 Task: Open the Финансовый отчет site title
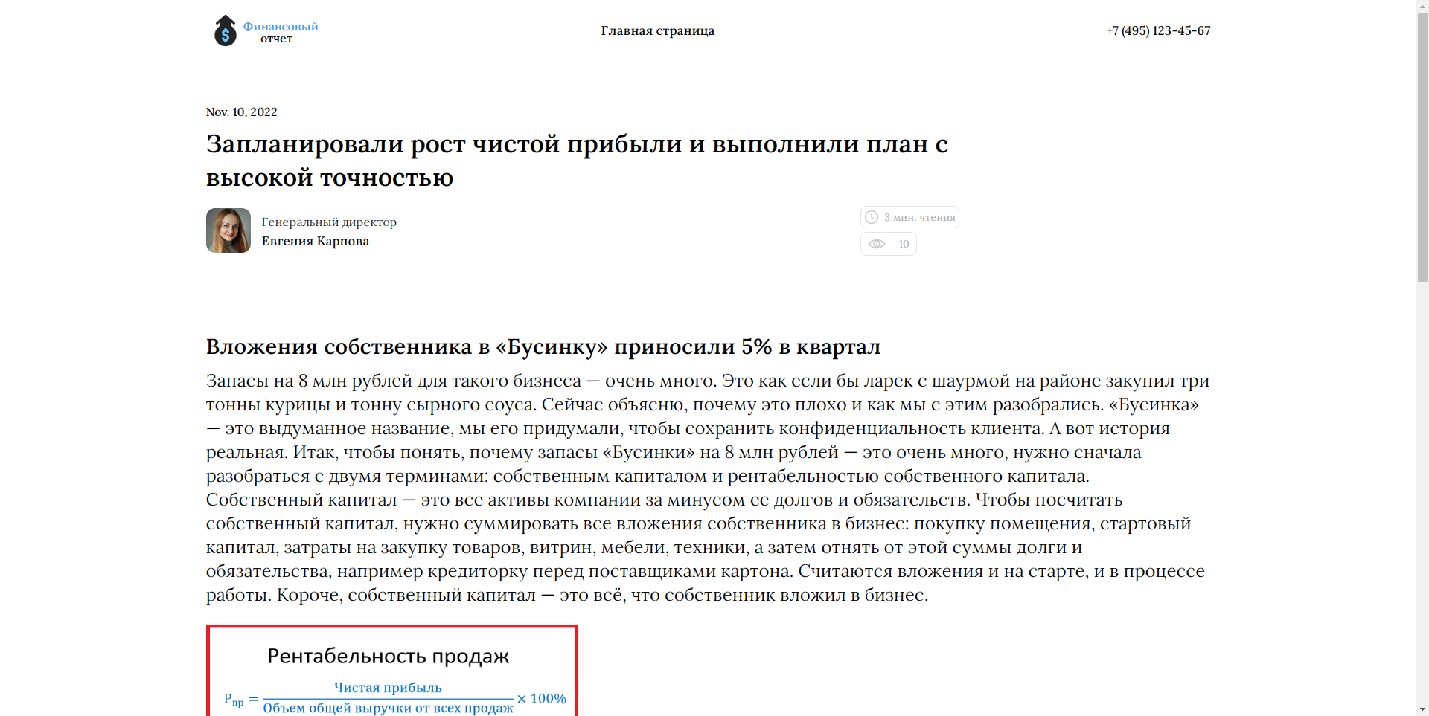281,32
